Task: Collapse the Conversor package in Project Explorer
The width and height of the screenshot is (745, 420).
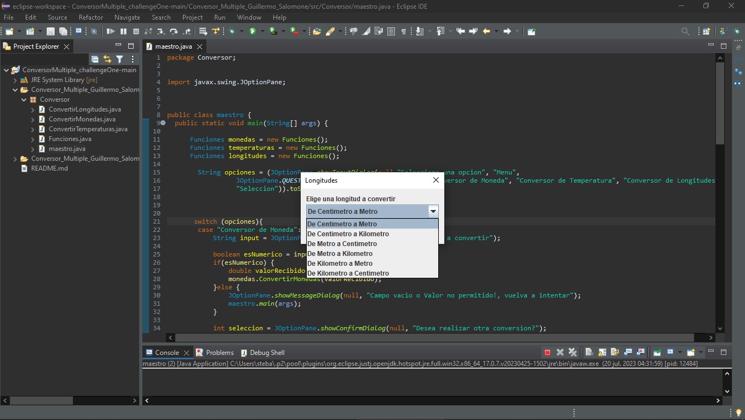Action: pos(24,100)
